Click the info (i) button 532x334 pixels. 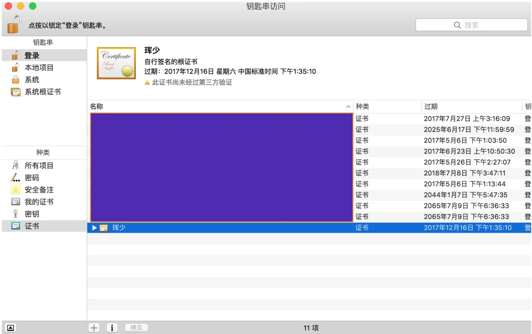point(112,328)
